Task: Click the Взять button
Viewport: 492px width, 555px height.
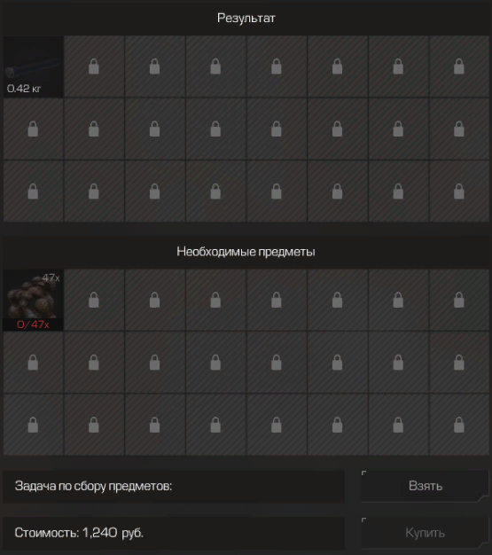Action: pyautogui.click(x=426, y=486)
